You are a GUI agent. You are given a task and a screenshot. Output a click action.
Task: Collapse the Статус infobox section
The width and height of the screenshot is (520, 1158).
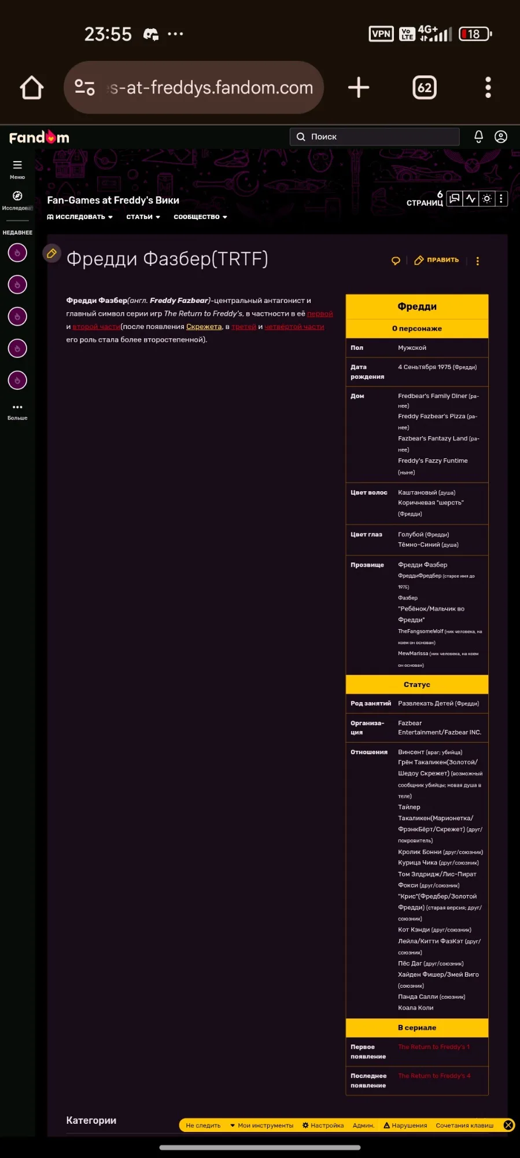tap(417, 684)
